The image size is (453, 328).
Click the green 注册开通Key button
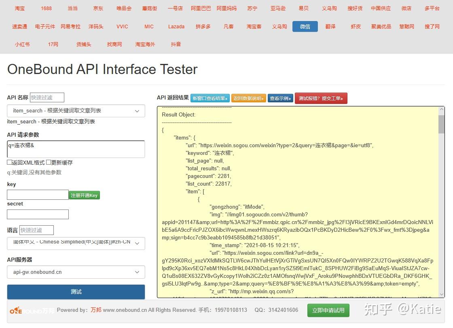pyautogui.click(x=84, y=195)
